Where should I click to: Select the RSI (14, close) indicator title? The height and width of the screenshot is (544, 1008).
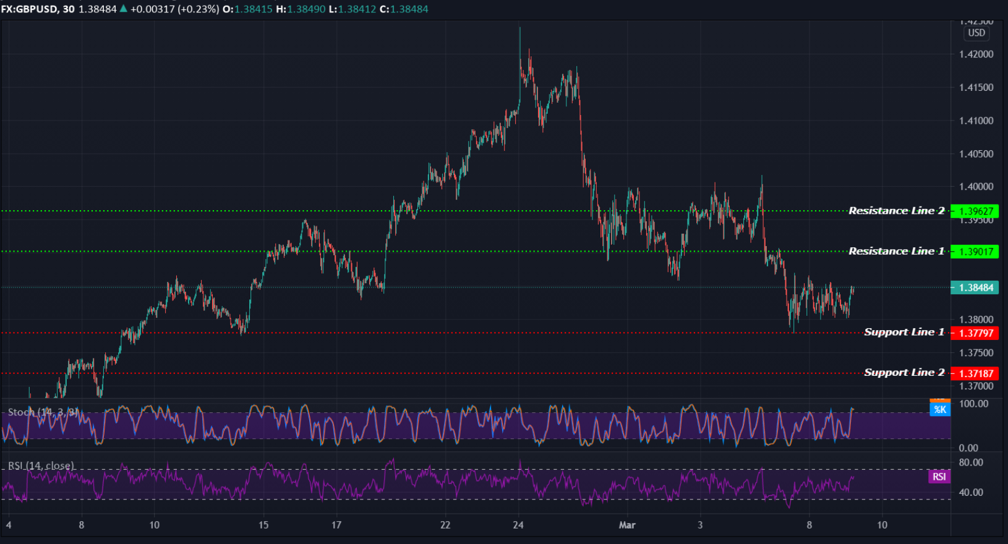(41, 465)
